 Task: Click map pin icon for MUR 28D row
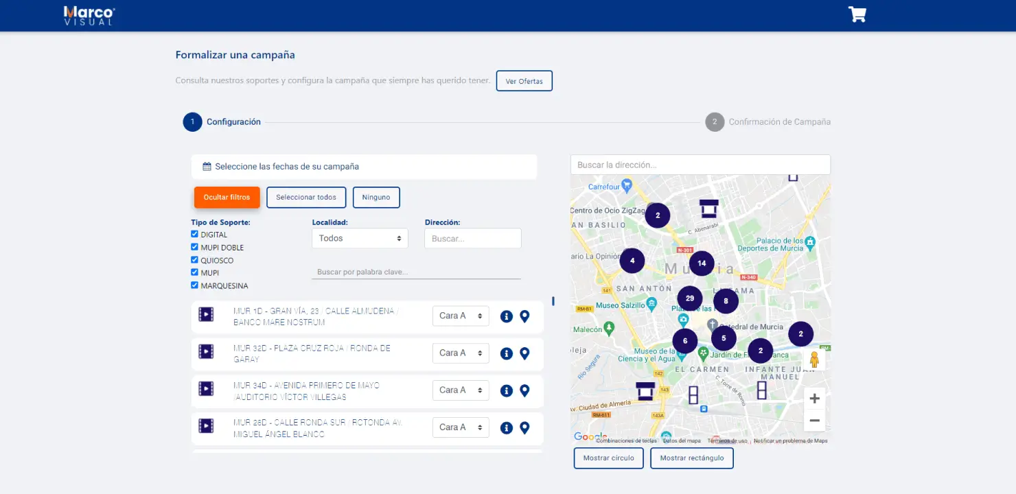coord(524,427)
